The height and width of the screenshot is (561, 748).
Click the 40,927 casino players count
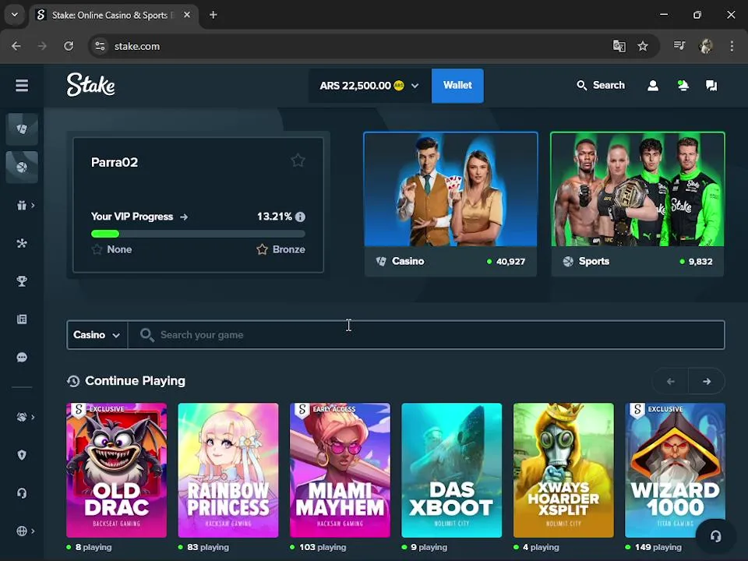(510, 262)
